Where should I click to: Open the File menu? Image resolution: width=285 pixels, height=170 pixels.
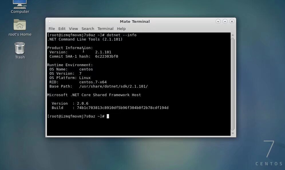click(52, 29)
